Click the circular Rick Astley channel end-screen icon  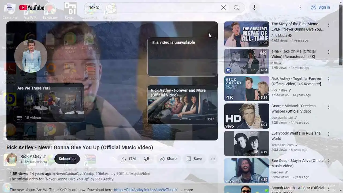[x=31, y=56]
